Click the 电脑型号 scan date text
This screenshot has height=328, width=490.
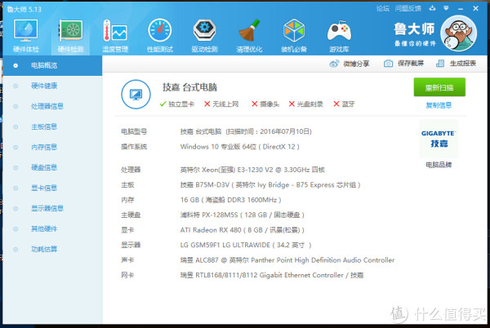(246, 131)
